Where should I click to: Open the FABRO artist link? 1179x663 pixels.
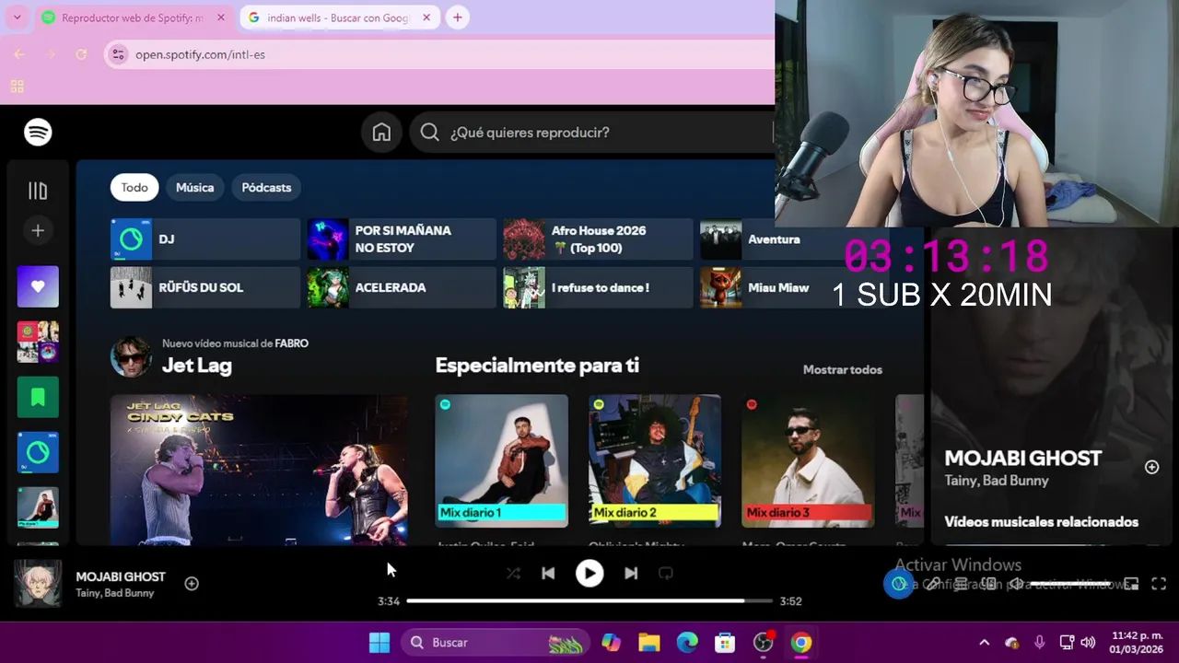(x=291, y=343)
